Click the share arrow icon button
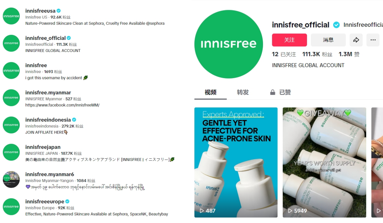The width and height of the screenshot is (383, 223). click(356, 40)
